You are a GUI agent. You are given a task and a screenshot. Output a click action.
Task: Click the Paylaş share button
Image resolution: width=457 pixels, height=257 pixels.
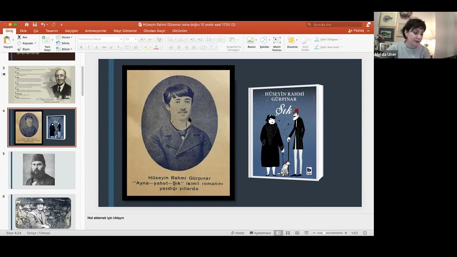(x=356, y=31)
